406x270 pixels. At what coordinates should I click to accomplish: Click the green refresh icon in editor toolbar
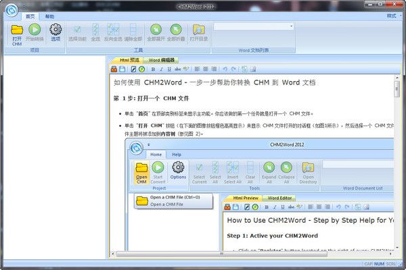(x=141, y=69)
